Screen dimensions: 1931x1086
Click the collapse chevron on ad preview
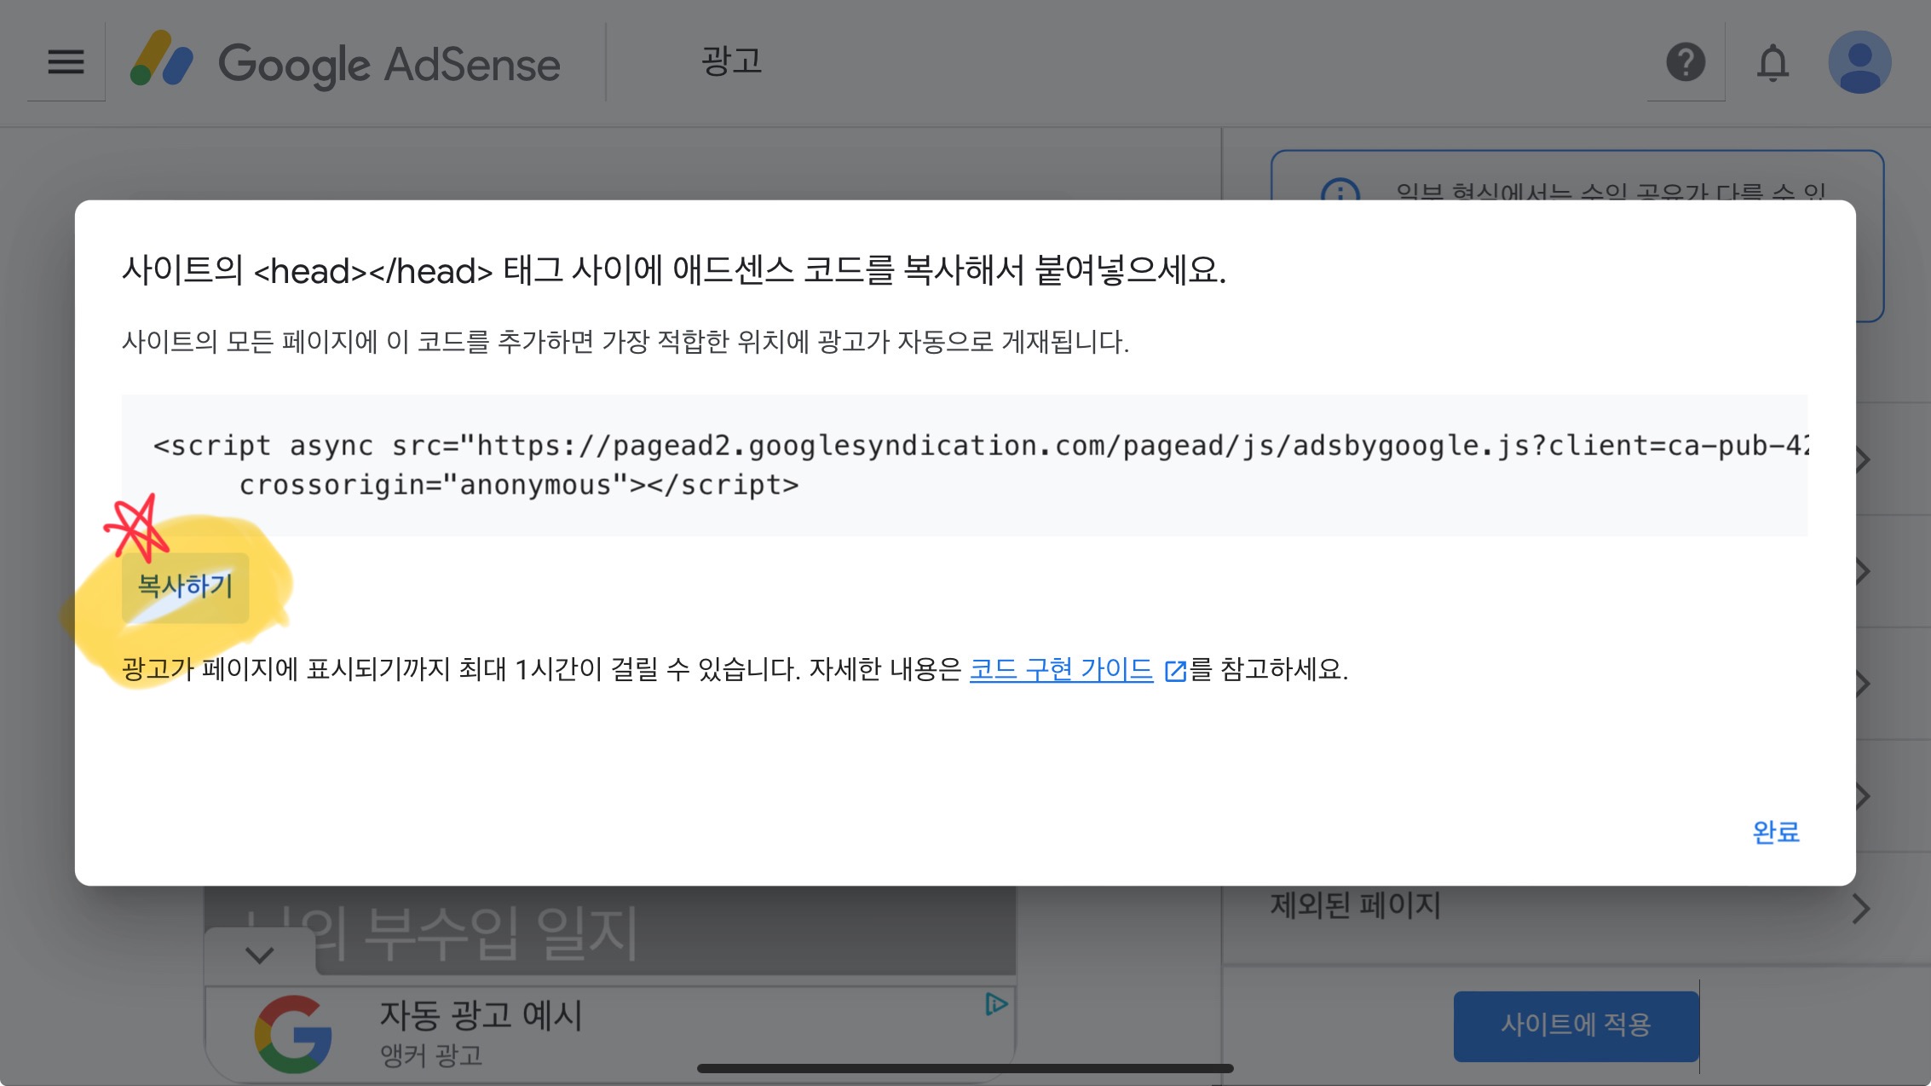click(260, 955)
